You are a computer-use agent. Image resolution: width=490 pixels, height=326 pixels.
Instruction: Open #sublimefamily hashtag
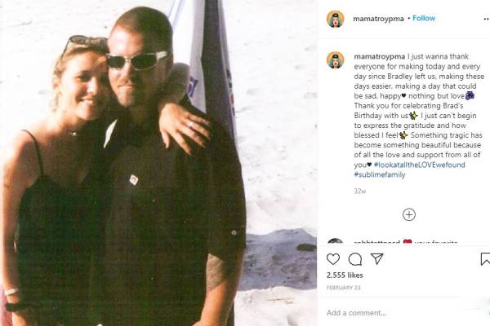click(380, 174)
